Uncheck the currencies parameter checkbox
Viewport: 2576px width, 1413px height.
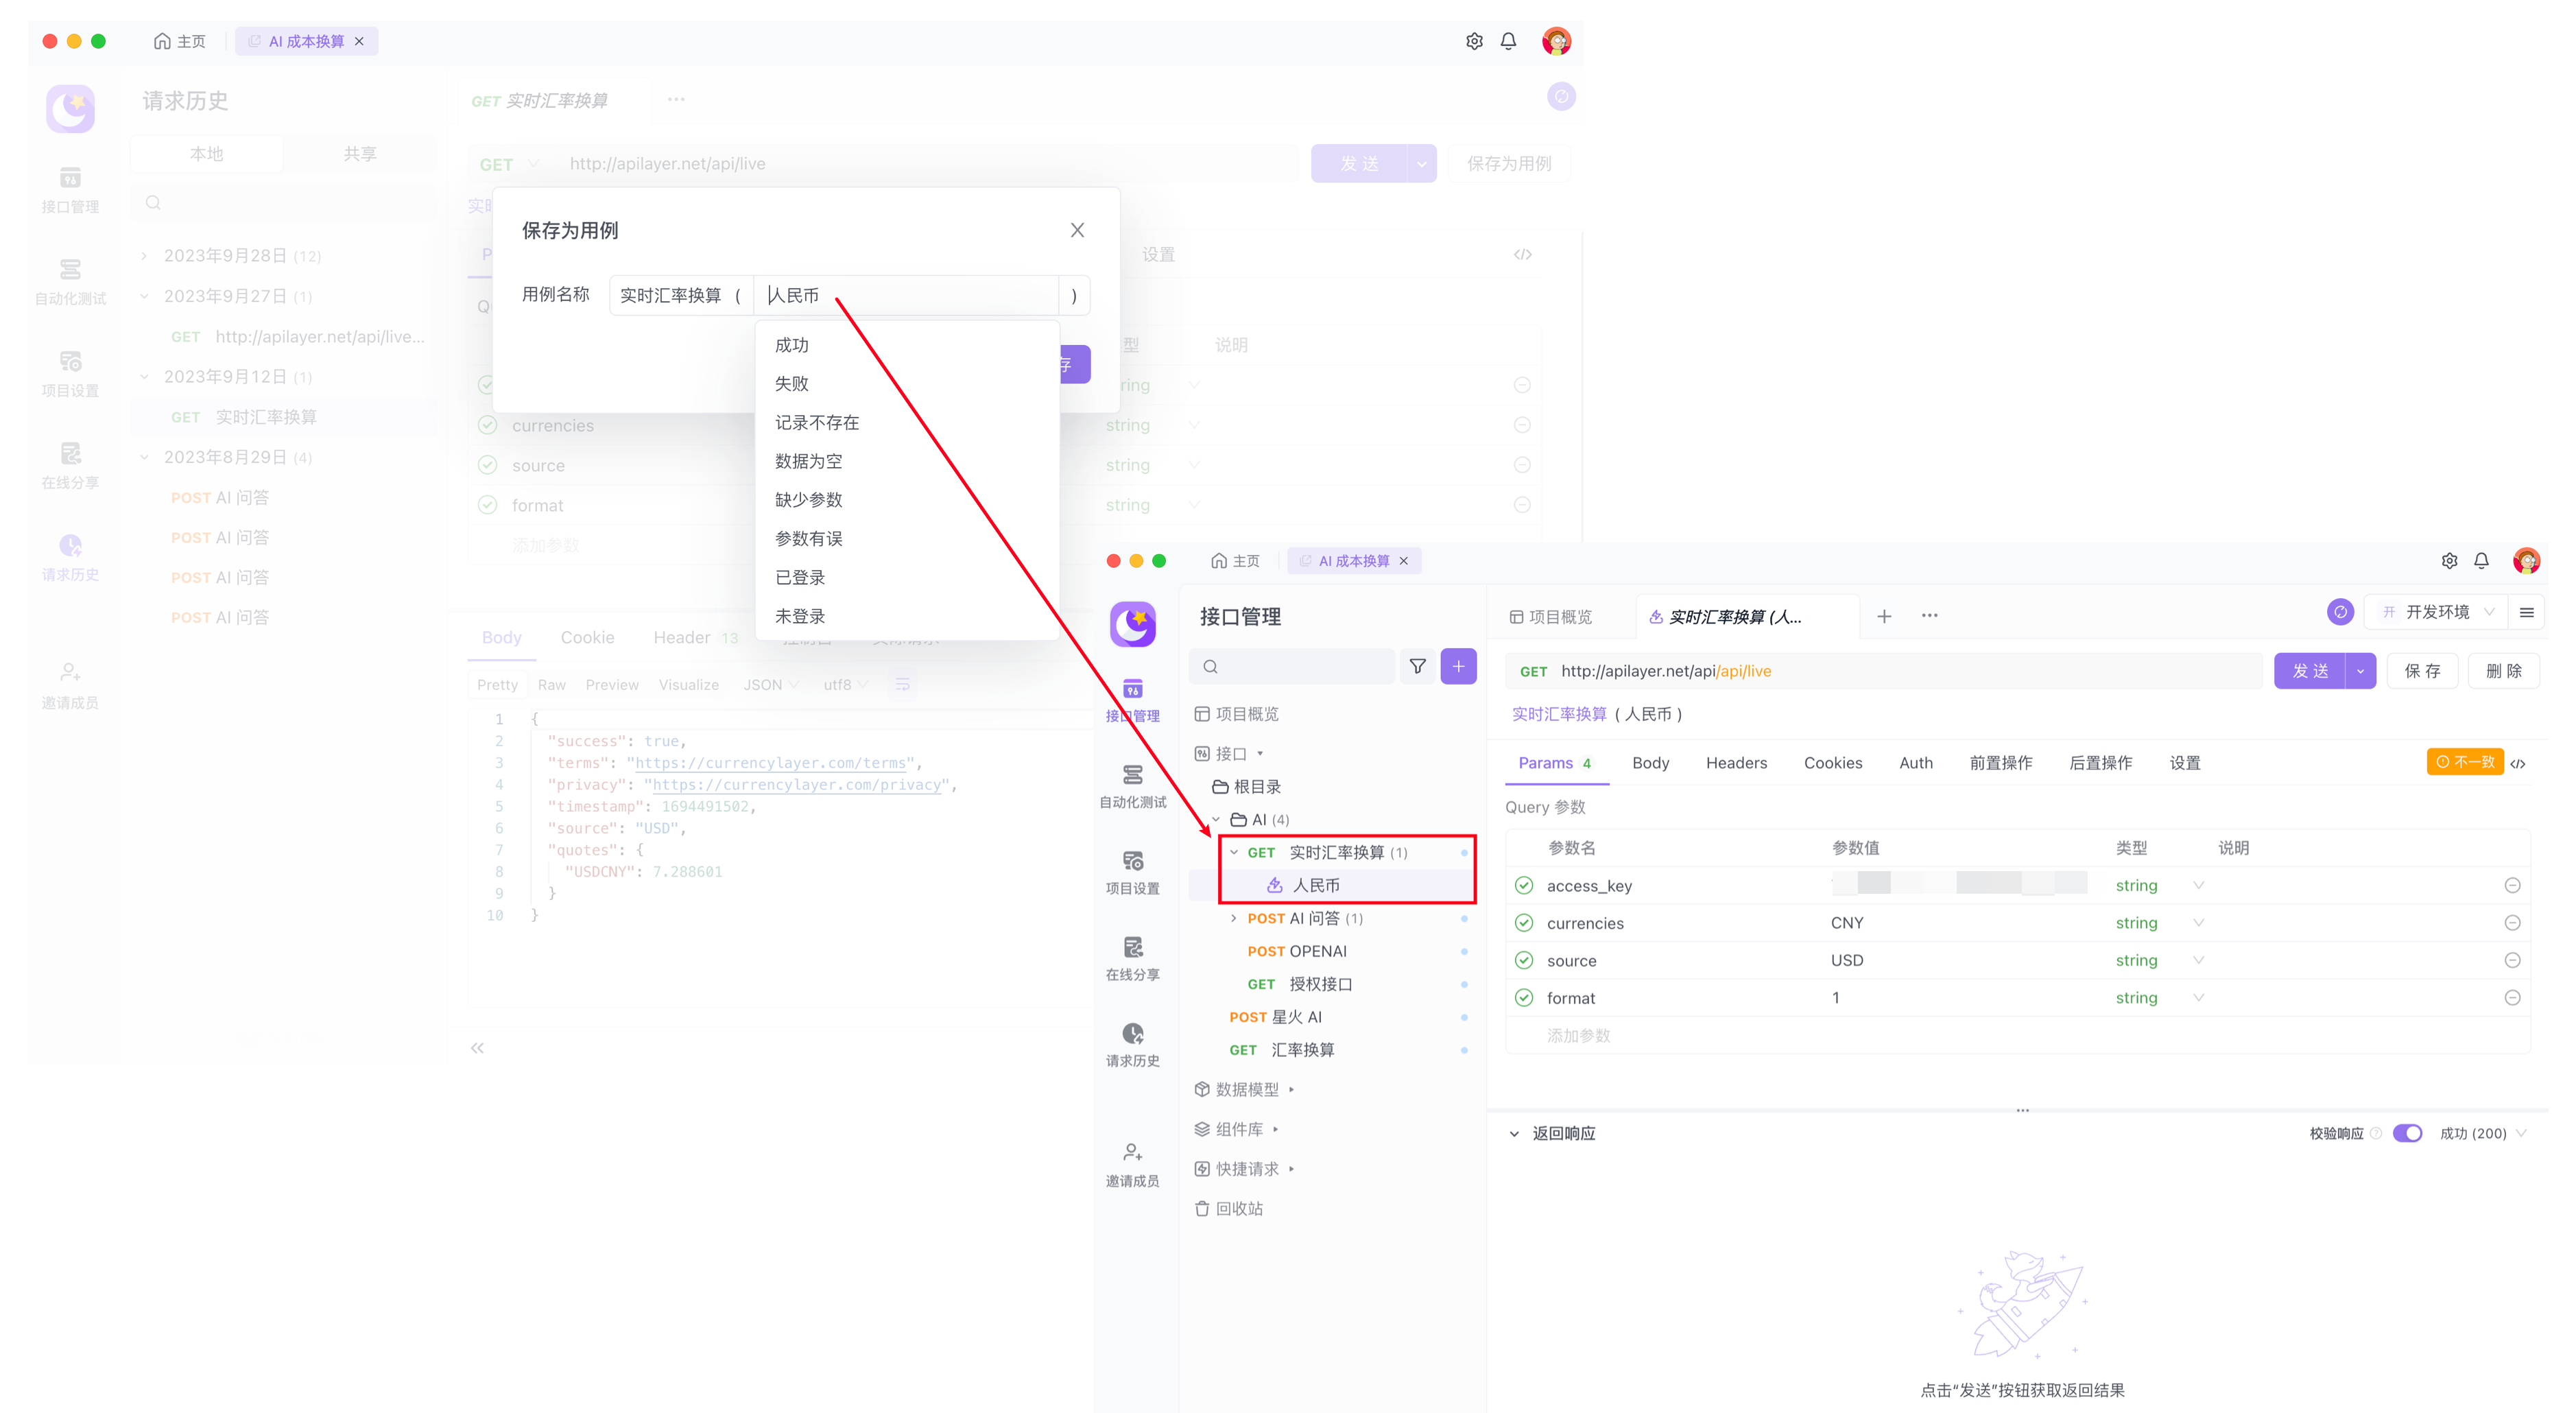tap(1523, 923)
